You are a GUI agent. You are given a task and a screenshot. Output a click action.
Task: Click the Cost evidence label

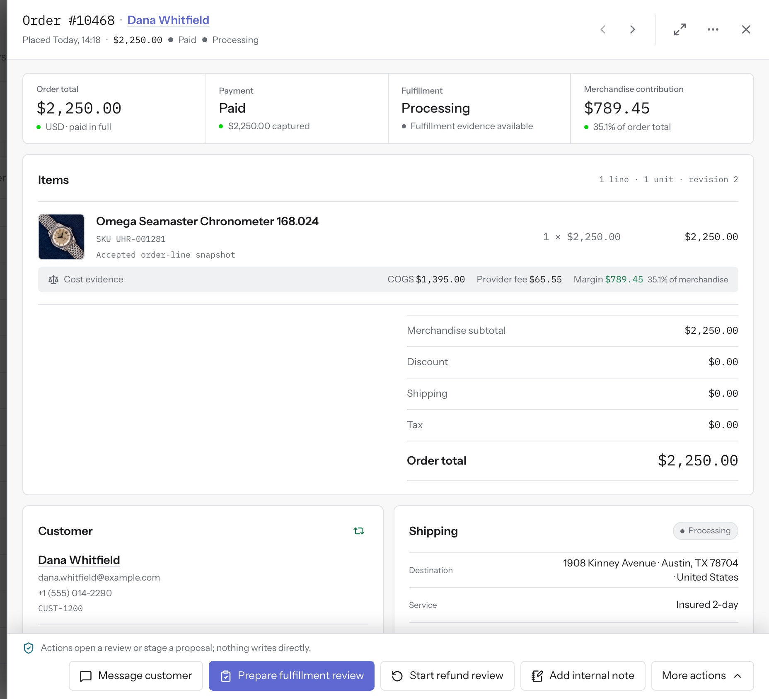94,280
